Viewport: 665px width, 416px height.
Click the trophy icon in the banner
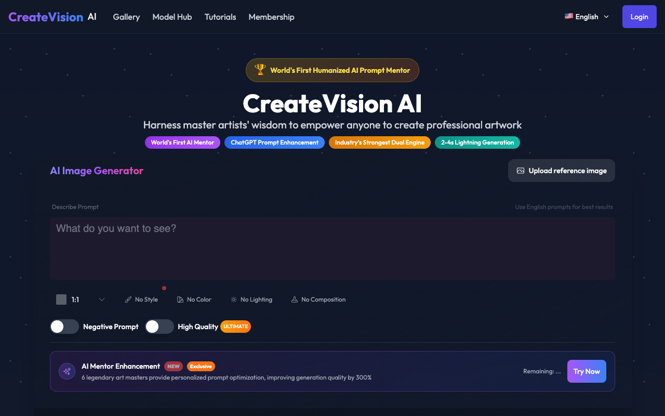[259, 70]
